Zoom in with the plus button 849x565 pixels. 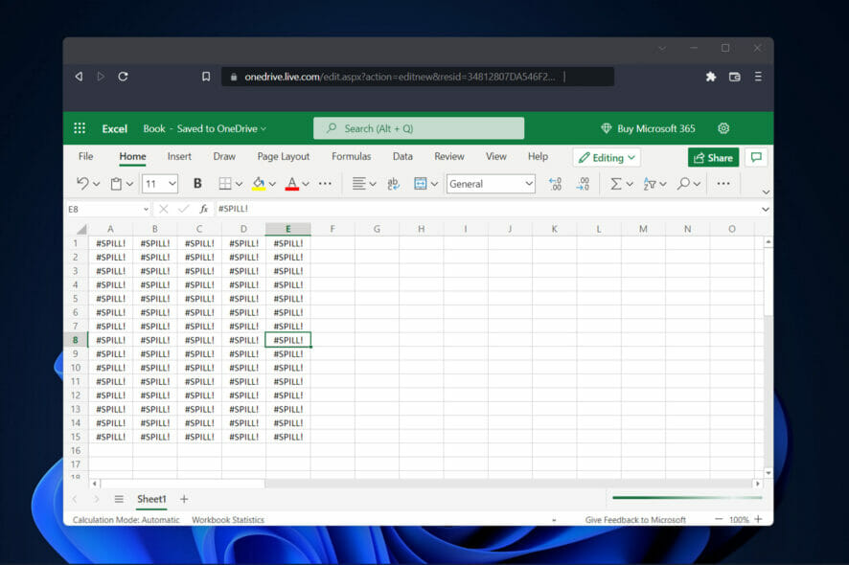click(758, 519)
